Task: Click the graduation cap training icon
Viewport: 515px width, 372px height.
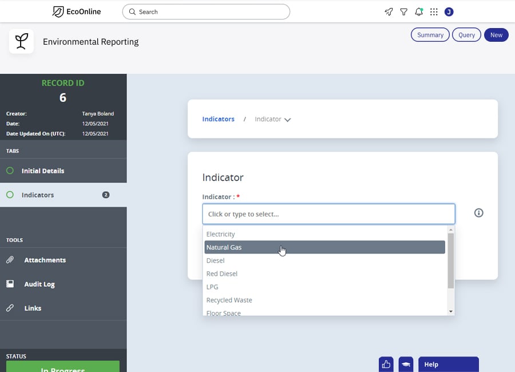Action: 406,364
